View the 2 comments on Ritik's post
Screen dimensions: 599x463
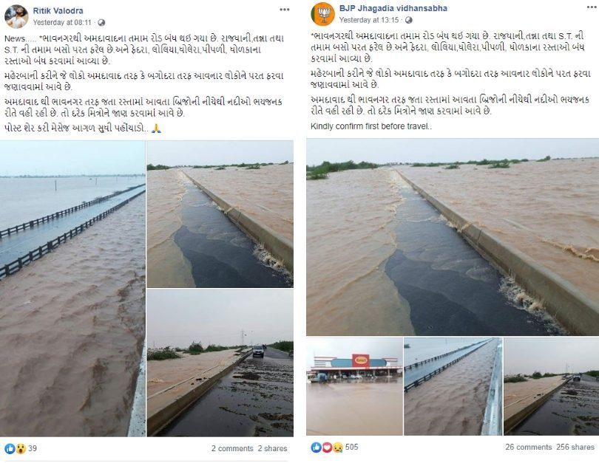coord(232,448)
